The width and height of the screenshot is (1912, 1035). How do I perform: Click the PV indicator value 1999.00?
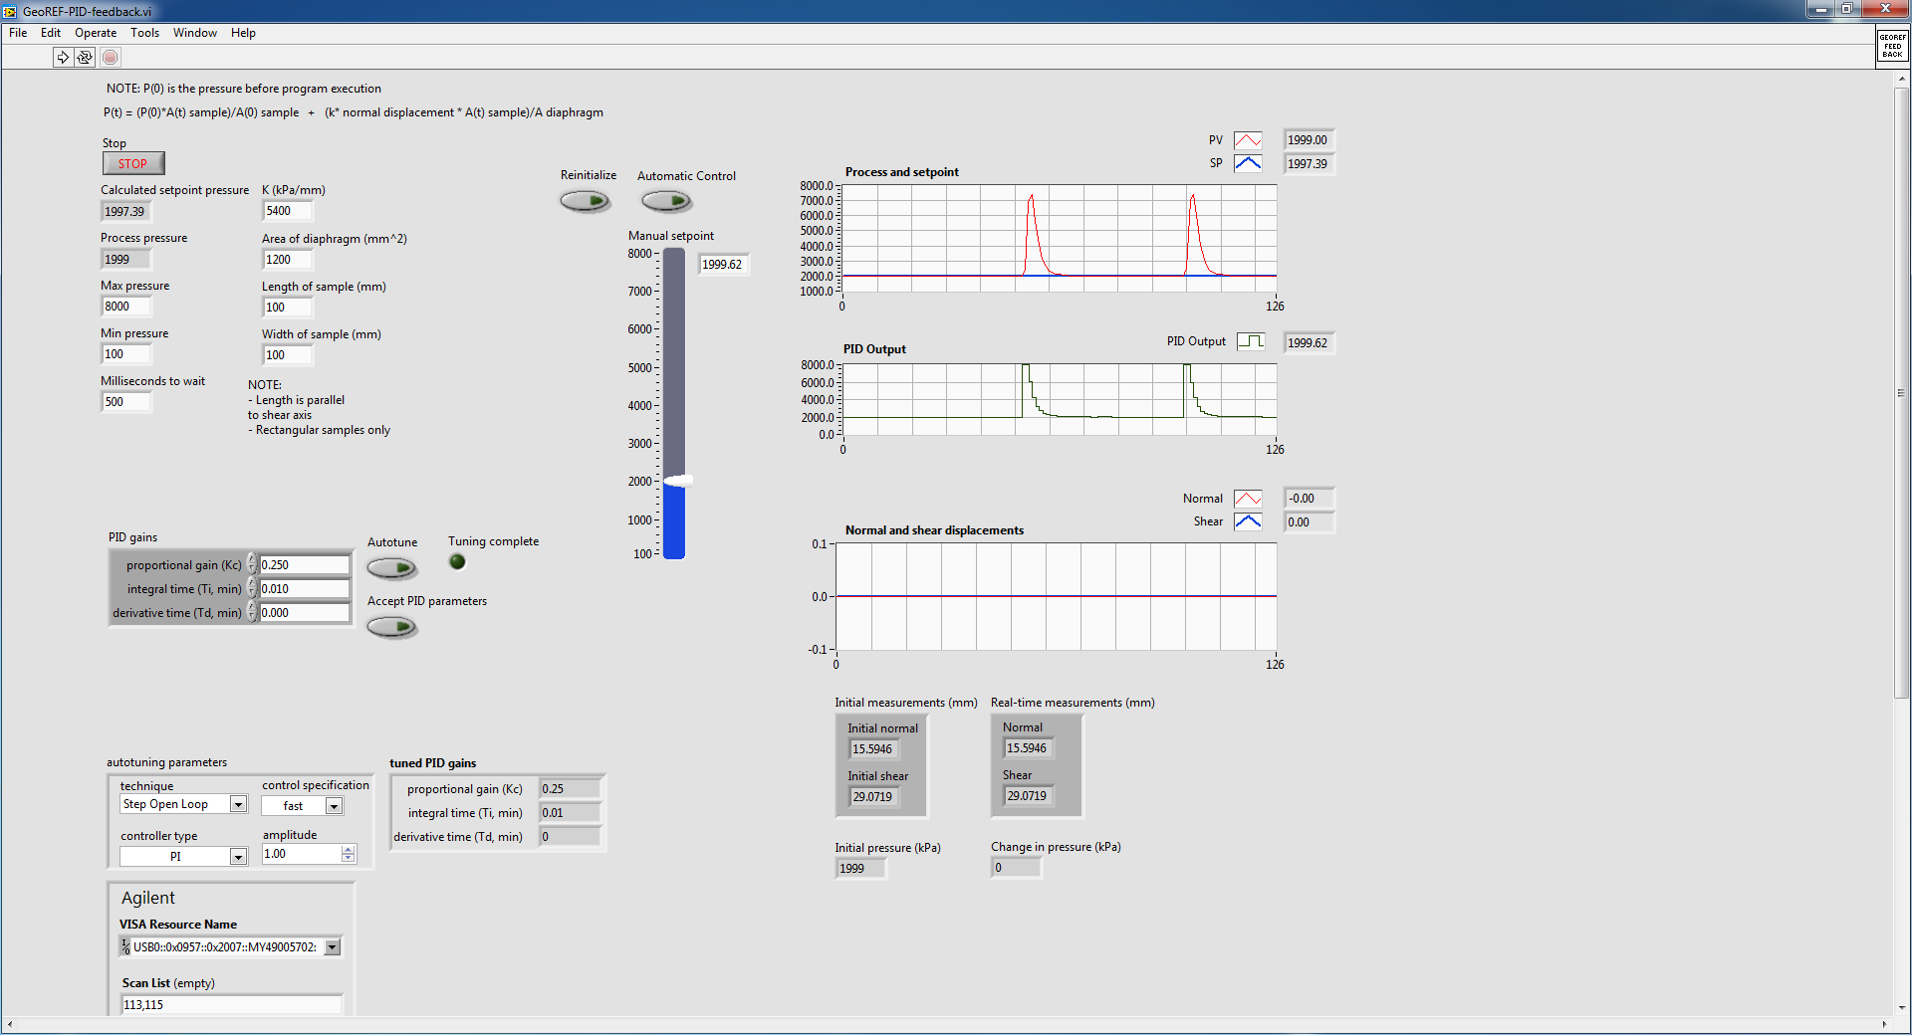point(1309,140)
